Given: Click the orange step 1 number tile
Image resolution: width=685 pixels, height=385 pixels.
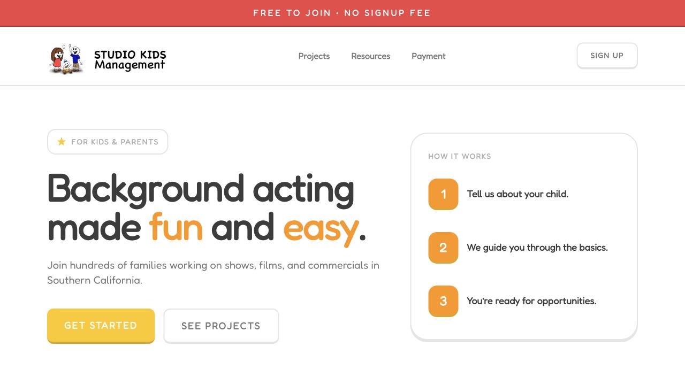Looking at the screenshot, I should tap(443, 194).
